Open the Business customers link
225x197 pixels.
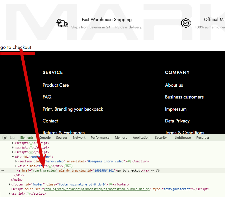(x=184, y=97)
